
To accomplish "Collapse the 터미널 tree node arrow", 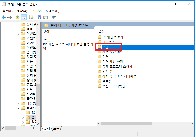I will coord(18,108).
